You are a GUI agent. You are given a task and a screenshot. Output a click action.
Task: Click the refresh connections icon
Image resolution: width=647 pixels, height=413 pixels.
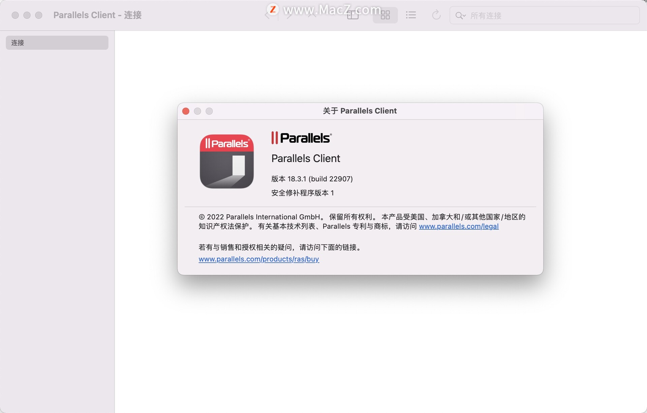(436, 15)
